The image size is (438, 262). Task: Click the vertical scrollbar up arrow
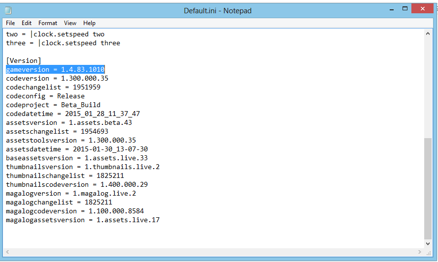[428, 34]
